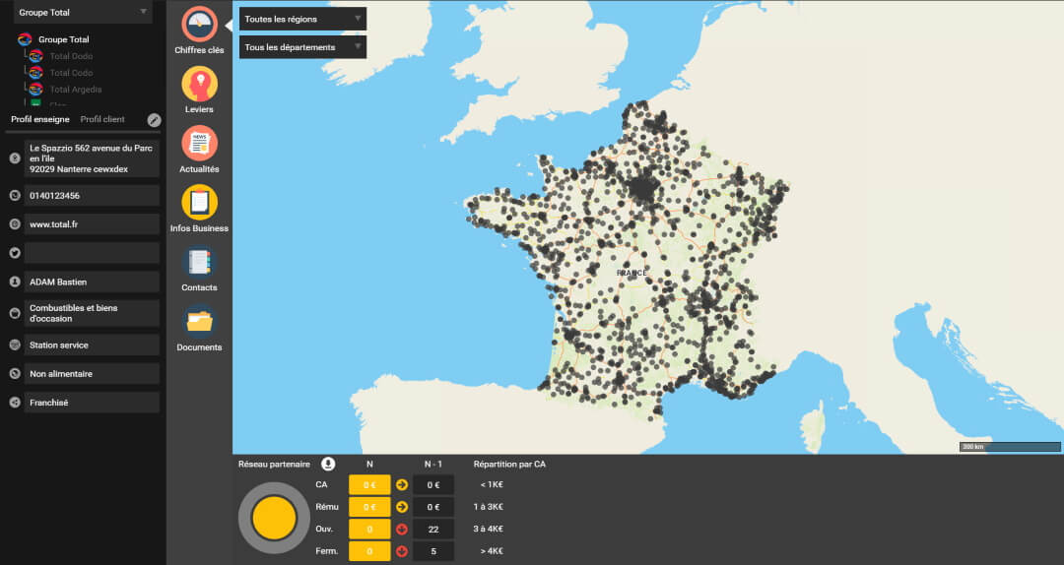This screenshot has width=1064, height=565.
Task: Click the yellow Rému value for N
Action: coord(369,507)
